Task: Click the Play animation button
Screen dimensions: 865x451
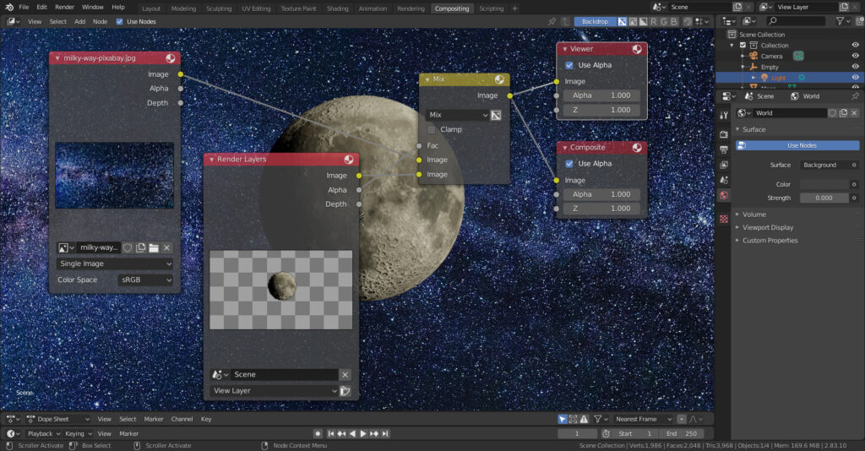Action: pyautogui.click(x=363, y=434)
